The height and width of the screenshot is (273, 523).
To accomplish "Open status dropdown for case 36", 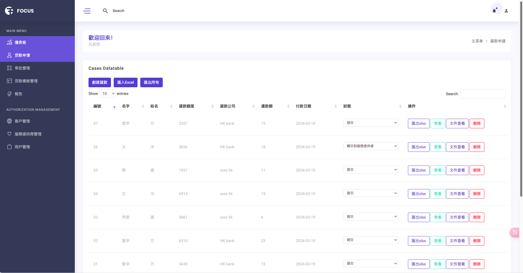I will pos(371,146).
